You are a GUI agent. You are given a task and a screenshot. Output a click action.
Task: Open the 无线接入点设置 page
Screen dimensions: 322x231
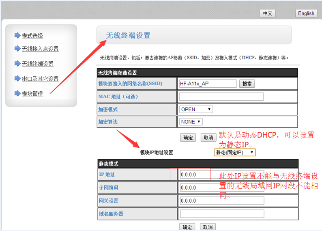pos(40,49)
